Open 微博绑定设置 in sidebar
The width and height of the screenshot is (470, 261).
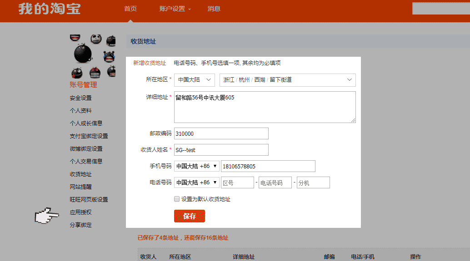(x=86, y=149)
